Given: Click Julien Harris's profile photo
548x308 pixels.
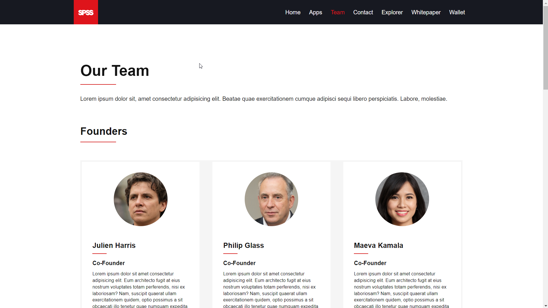Looking at the screenshot, I should [x=140, y=199].
